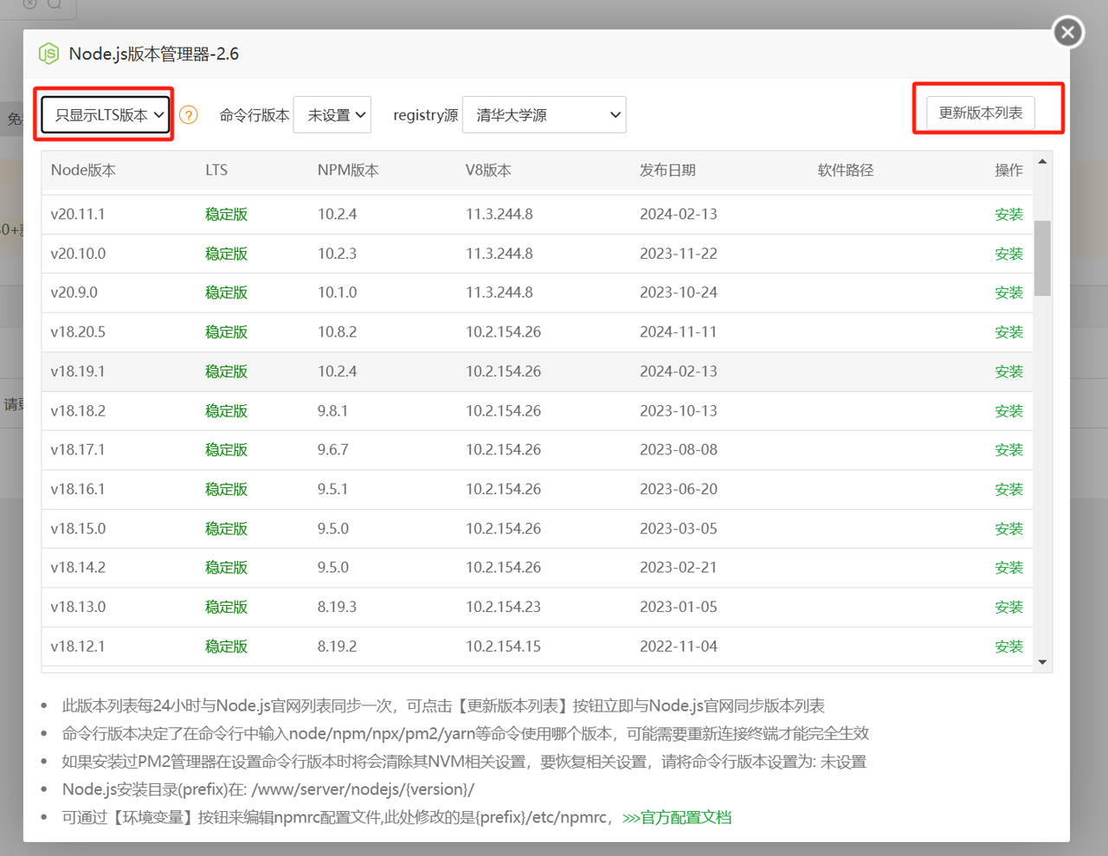The width and height of the screenshot is (1108, 856).
Task: Open the 只显示LTS版本 filter dropdown
Action: coord(106,114)
